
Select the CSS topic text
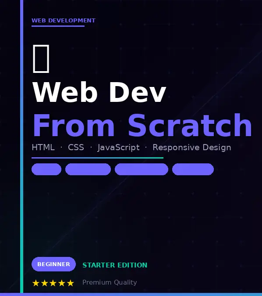76,147
